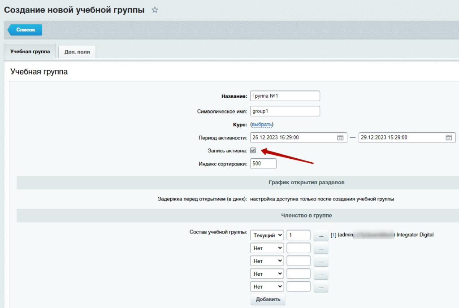Click the activity period end date field
Viewport: 459px width, 308px height.
(x=400, y=138)
